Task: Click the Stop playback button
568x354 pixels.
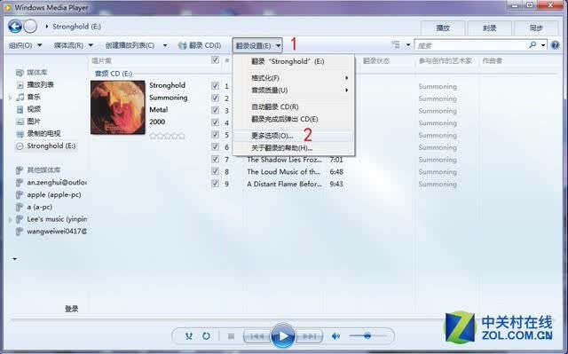Action: point(231,336)
